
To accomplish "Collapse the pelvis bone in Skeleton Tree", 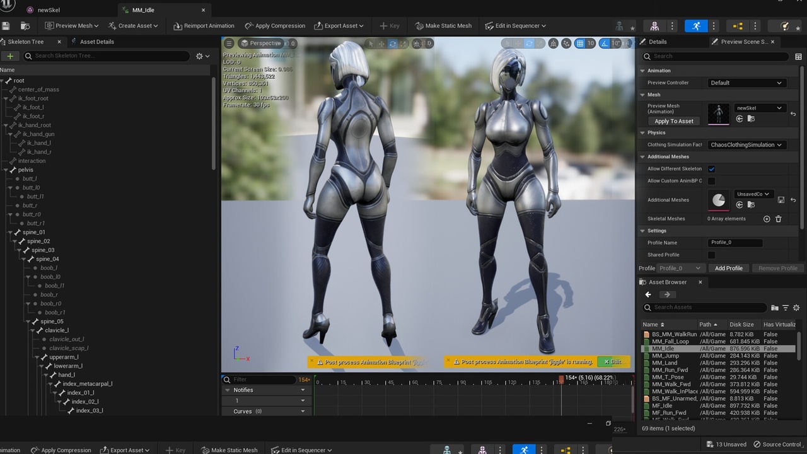I will coord(5,170).
